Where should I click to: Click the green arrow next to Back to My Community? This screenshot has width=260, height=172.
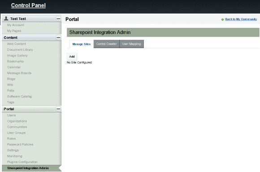click(x=222, y=19)
